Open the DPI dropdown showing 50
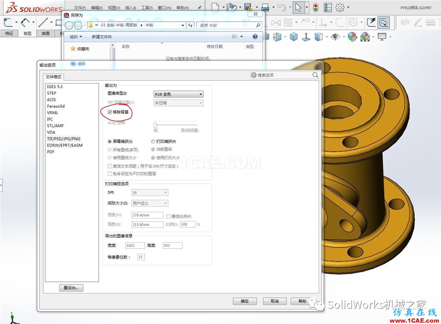The image size is (441, 324). pos(149,192)
